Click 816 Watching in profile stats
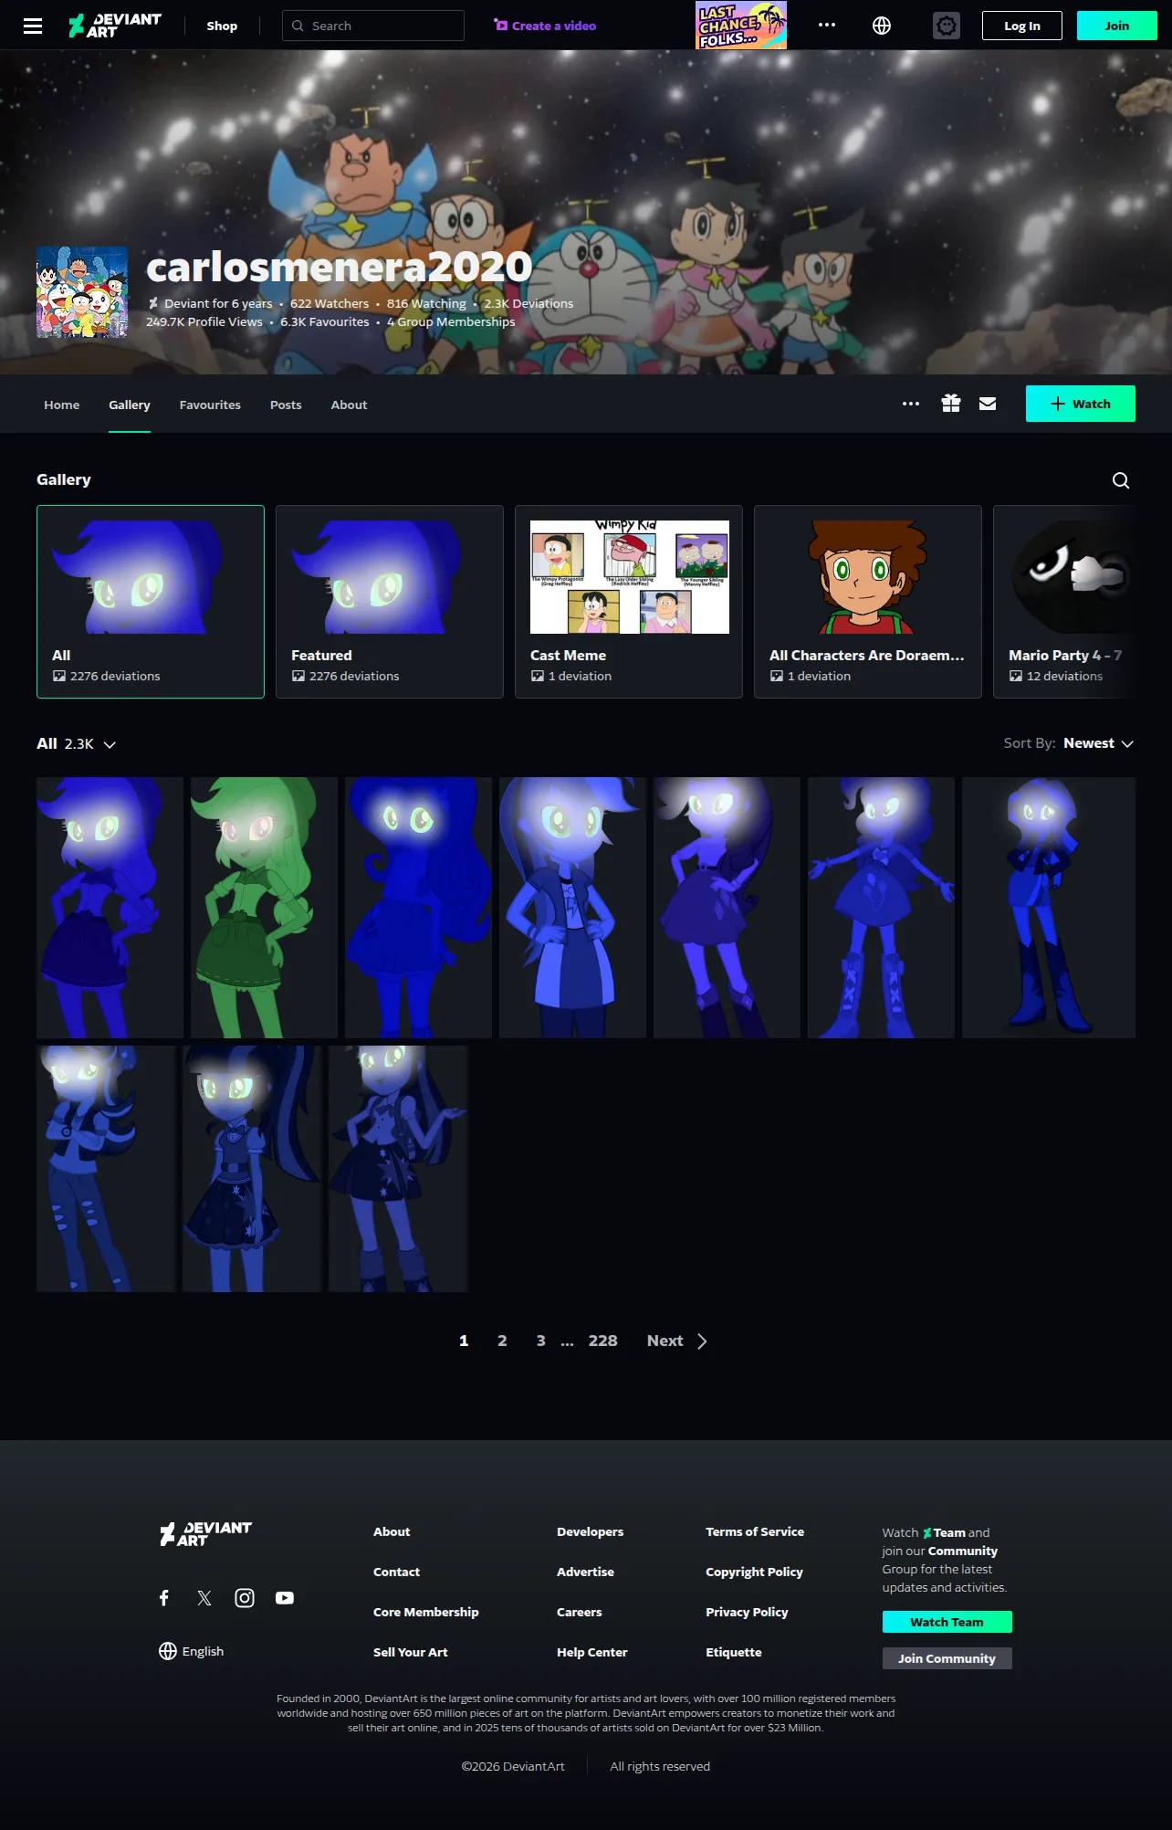Image resolution: width=1172 pixels, height=1830 pixels. tap(426, 304)
